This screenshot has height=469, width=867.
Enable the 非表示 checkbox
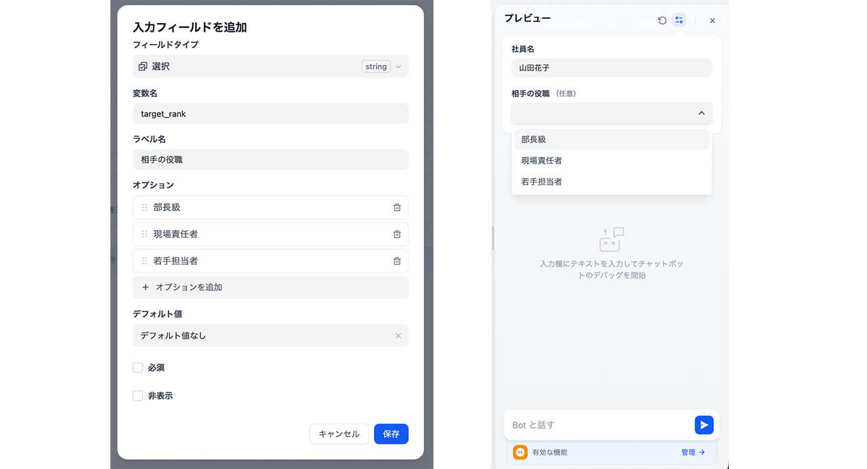click(x=137, y=395)
